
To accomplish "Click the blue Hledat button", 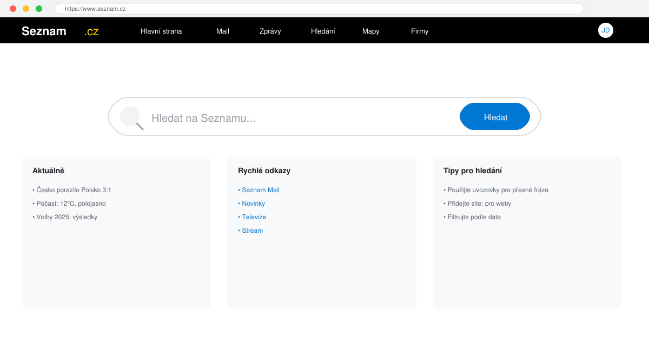I will pyautogui.click(x=495, y=116).
